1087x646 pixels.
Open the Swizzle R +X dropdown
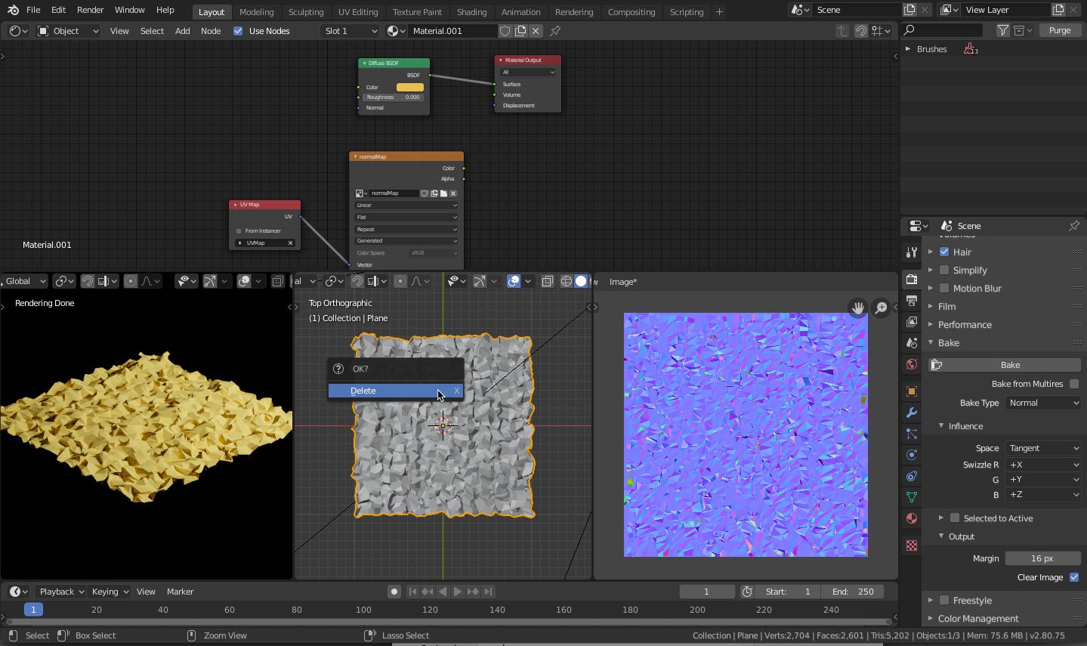[x=1043, y=465]
